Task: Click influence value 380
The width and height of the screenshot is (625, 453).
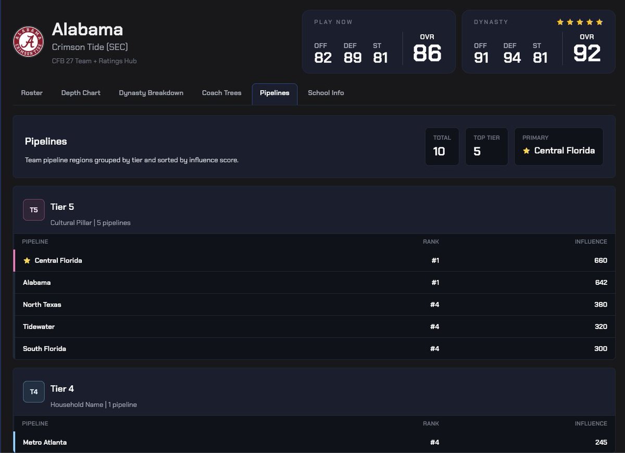Action: [601, 305]
